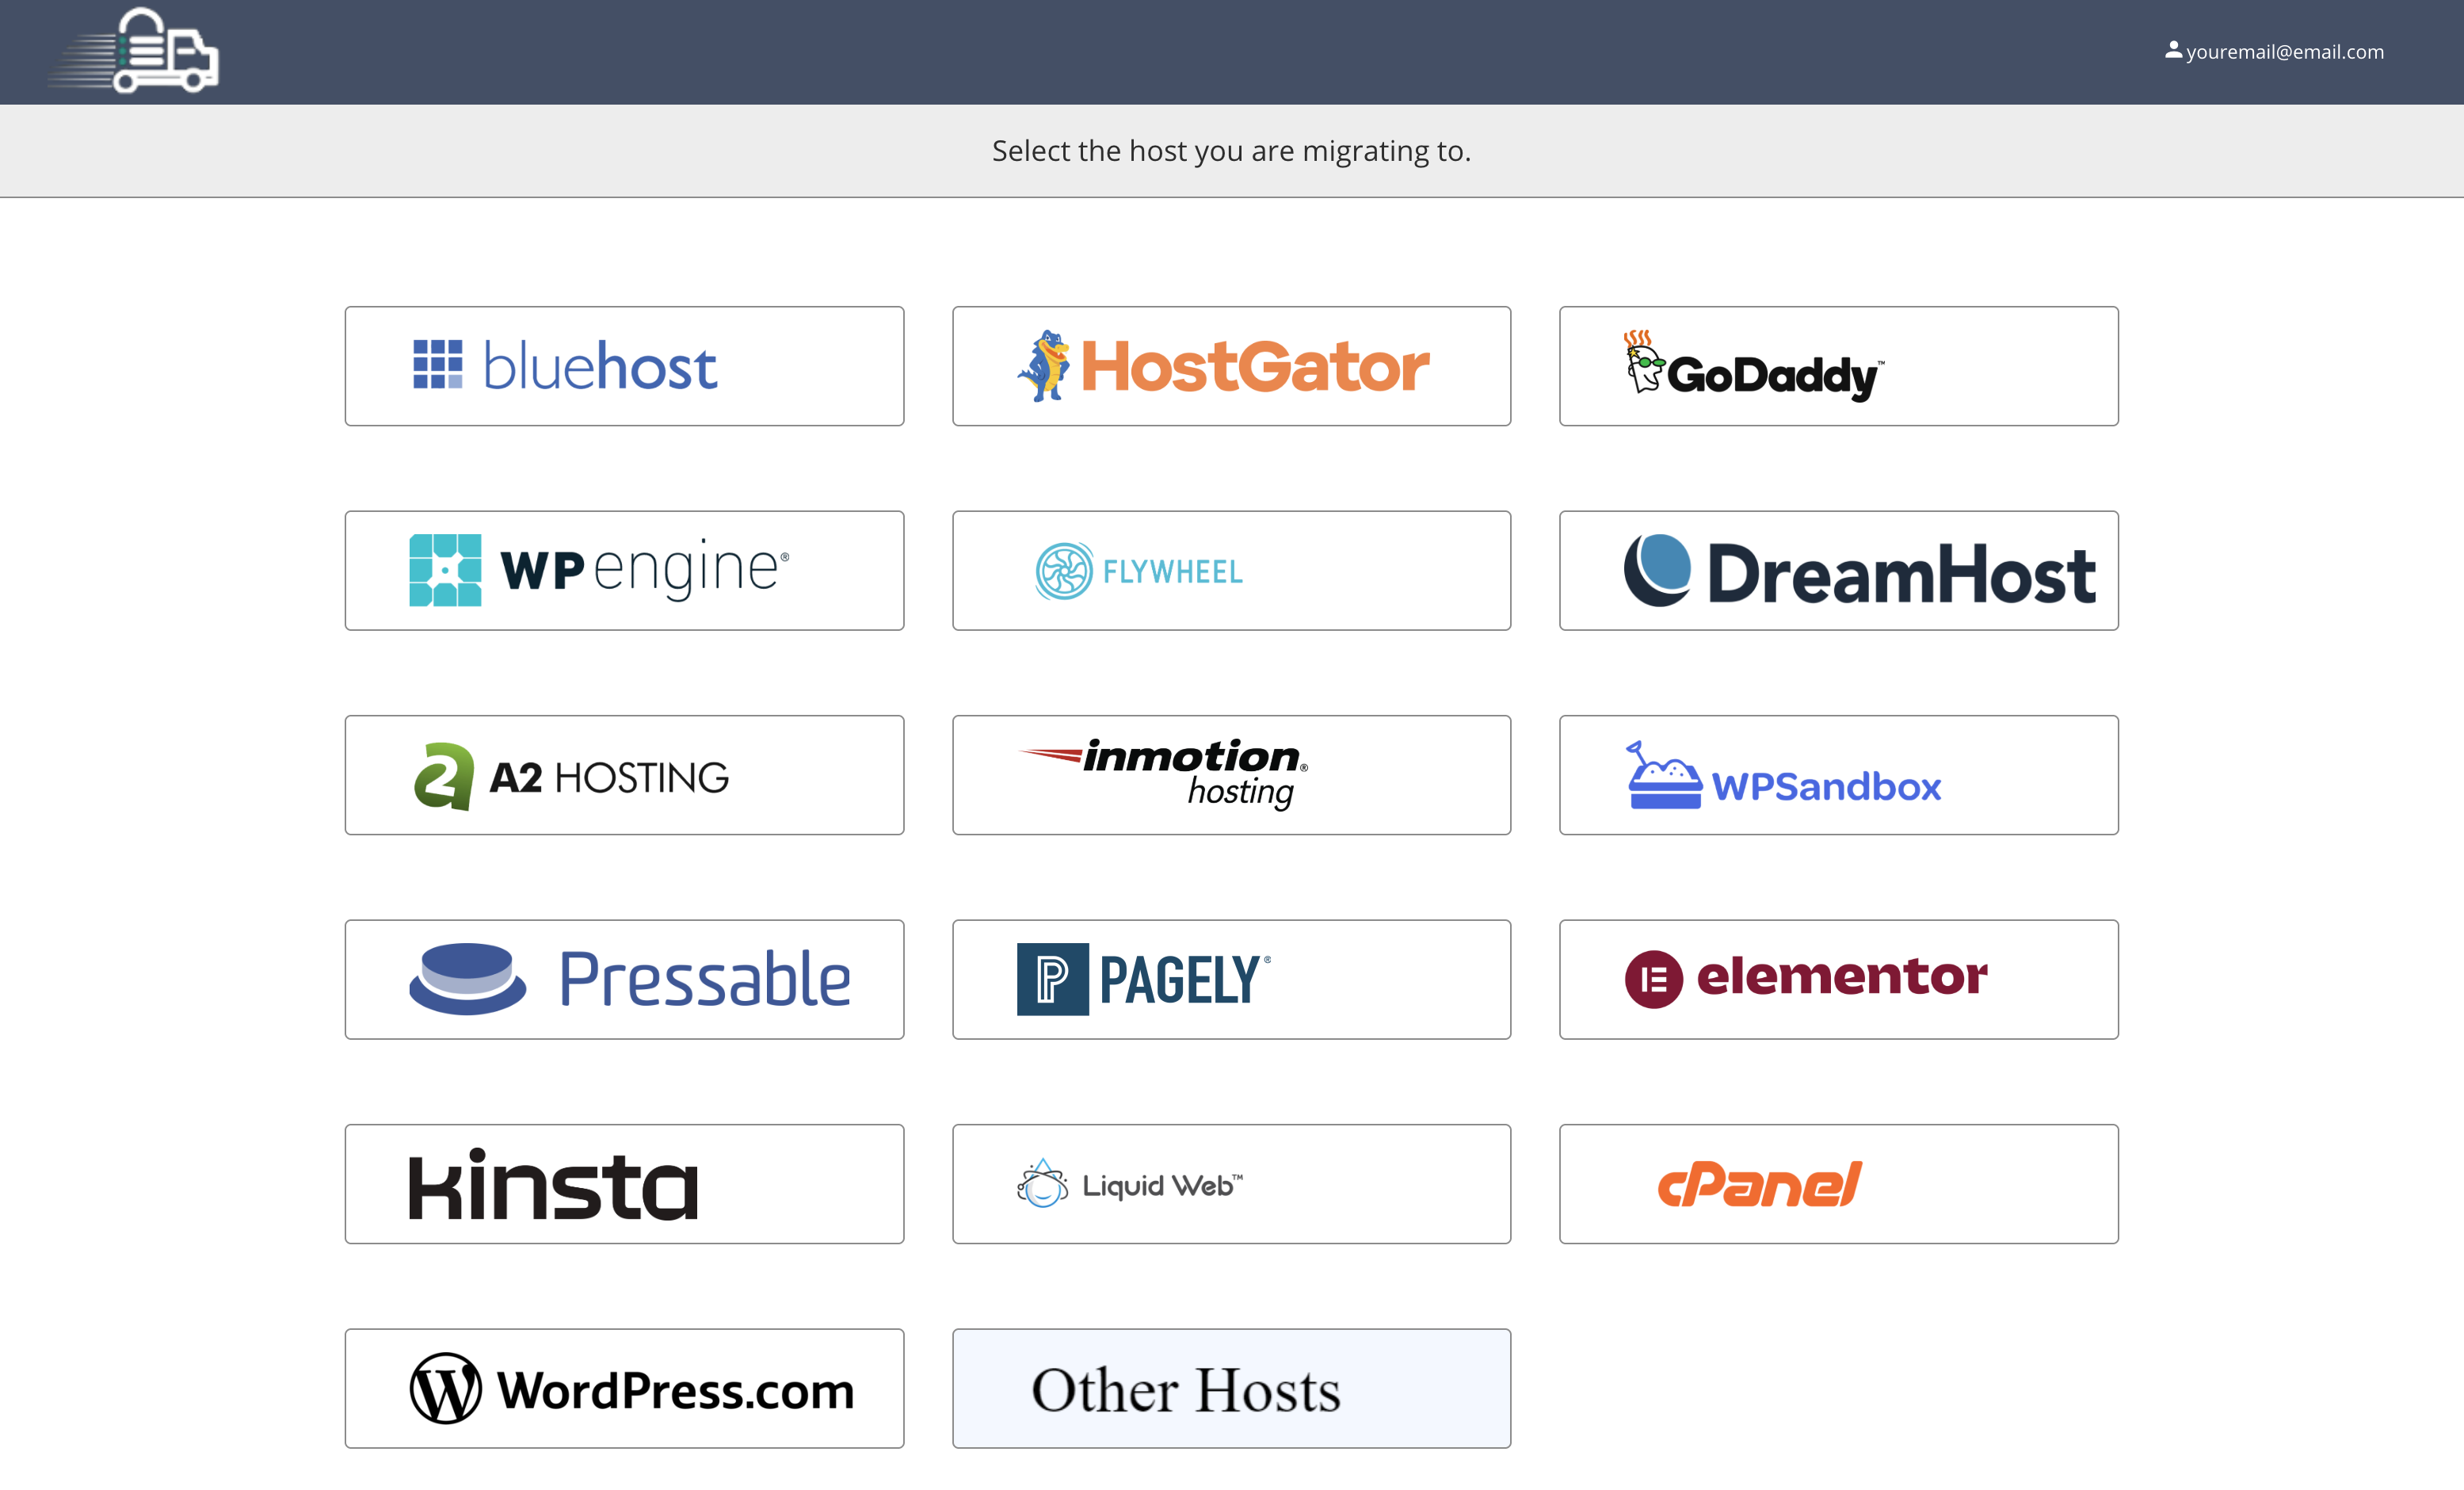Select cPanel as the destination
The width and height of the screenshot is (2464, 1490).
coord(1838,1184)
